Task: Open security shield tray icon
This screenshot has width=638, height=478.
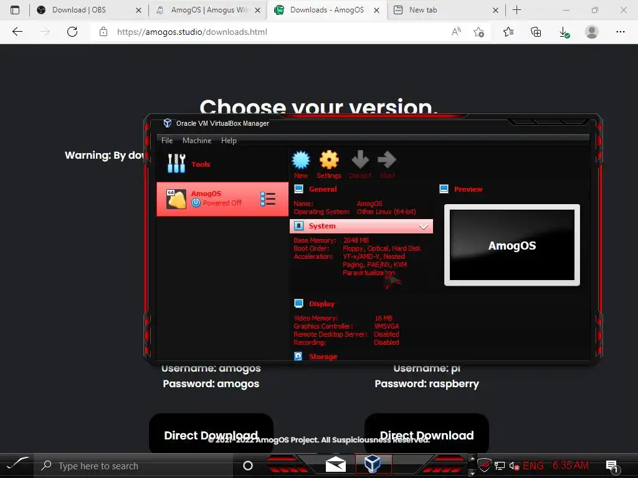Action: (x=484, y=464)
